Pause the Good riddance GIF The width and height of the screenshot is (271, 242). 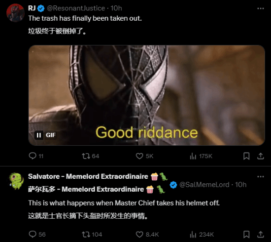(39, 135)
